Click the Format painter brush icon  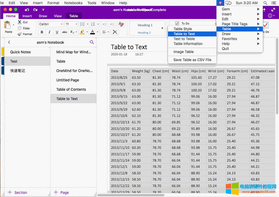coord(20,34)
